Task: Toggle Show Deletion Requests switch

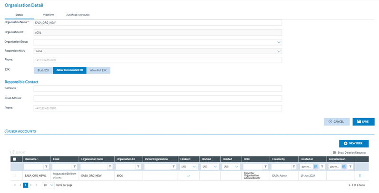Action: pos(334,153)
